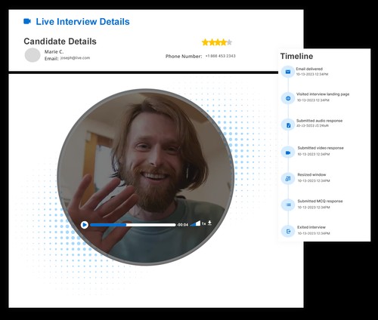This screenshot has width=378, height=320.
Task: Play the candidate video recording
Action: (x=85, y=225)
